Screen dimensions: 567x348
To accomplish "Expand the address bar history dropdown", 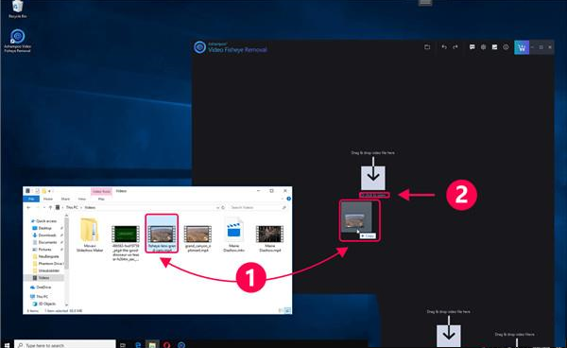I will (x=217, y=208).
